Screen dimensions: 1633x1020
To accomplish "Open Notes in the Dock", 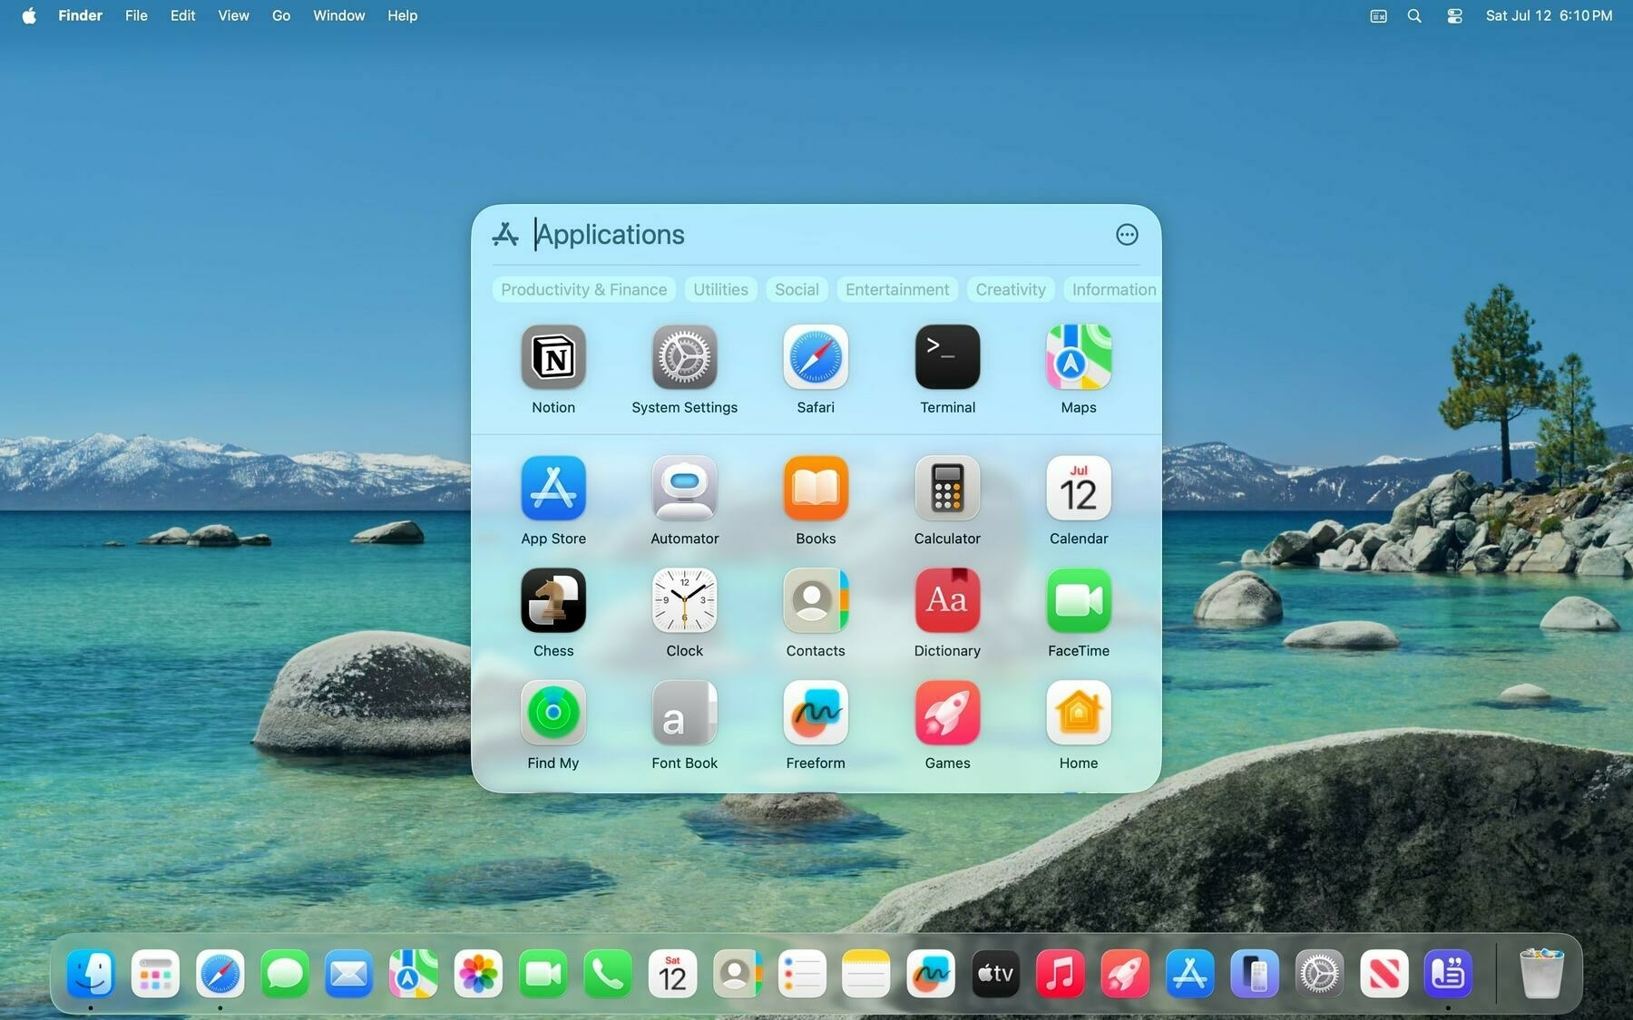I will tap(866, 974).
